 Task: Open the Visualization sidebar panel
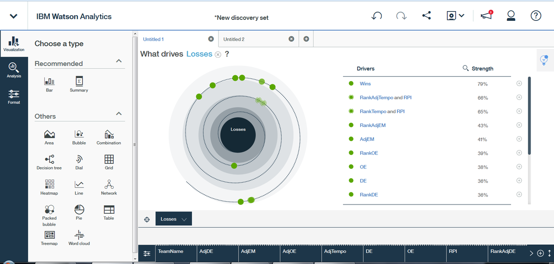[x=14, y=44]
